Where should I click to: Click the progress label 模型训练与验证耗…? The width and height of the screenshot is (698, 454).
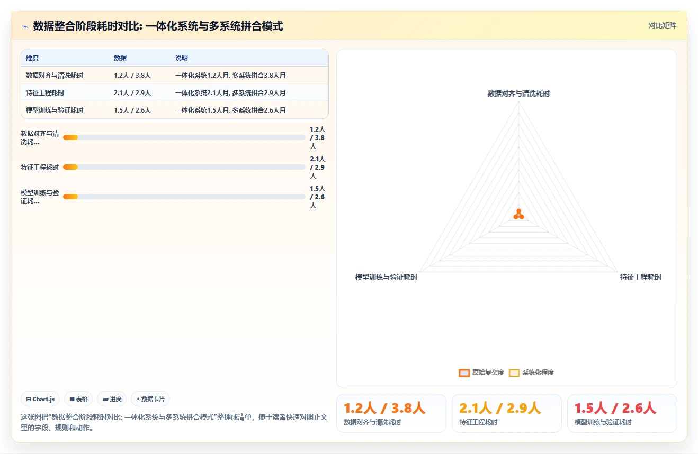click(x=40, y=197)
